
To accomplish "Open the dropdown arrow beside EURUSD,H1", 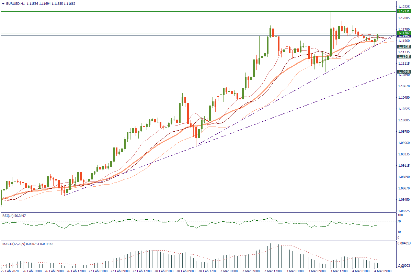I will click(x=3, y=4).
